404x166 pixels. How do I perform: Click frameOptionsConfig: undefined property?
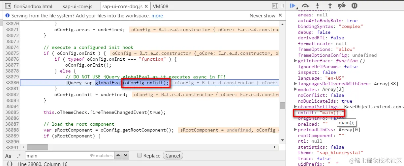tap(337, 55)
